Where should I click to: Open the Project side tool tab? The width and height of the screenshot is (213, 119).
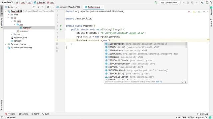click(x=2, y=10)
